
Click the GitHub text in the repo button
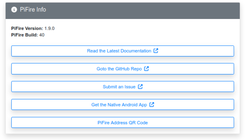tap(122, 69)
